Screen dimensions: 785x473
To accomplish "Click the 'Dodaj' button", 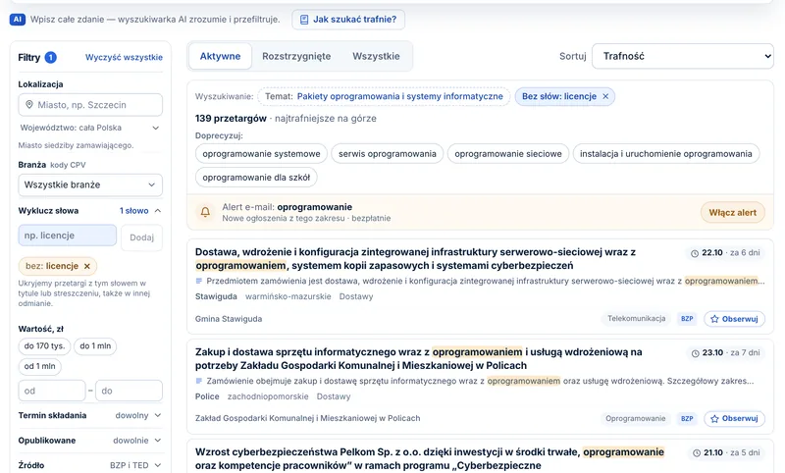I will pos(141,237).
